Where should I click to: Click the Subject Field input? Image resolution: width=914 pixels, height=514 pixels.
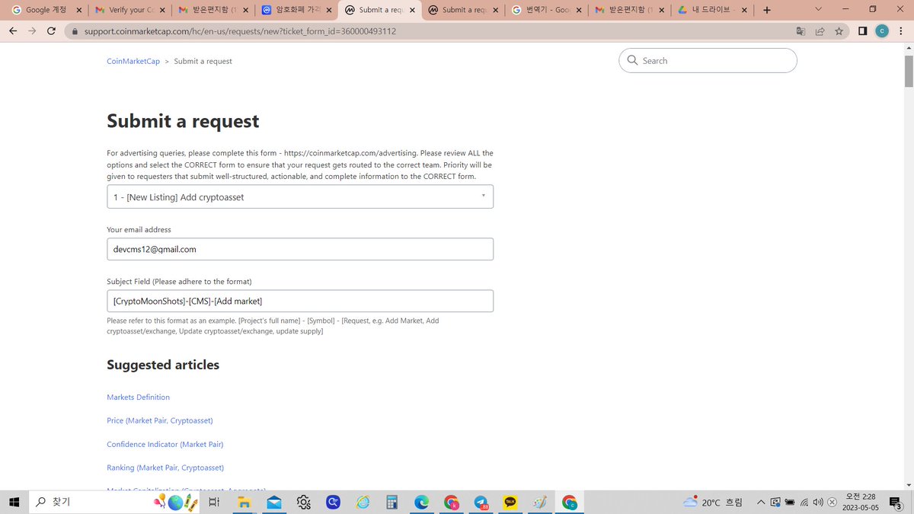[x=300, y=301]
